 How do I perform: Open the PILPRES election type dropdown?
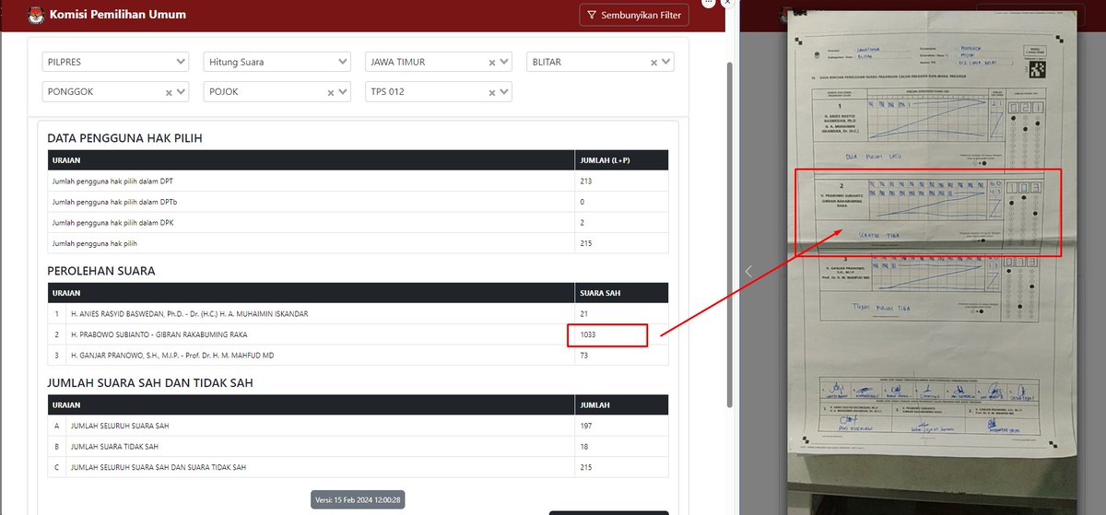(x=115, y=62)
